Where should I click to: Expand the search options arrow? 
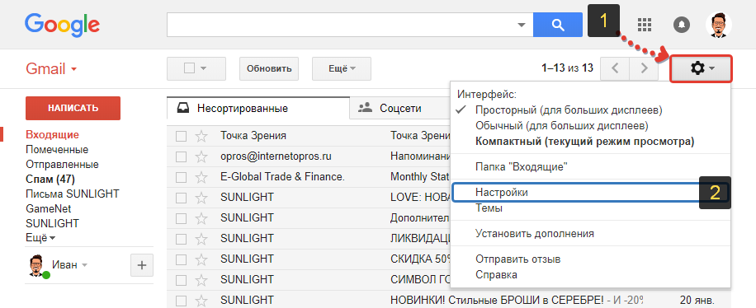pos(522,25)
